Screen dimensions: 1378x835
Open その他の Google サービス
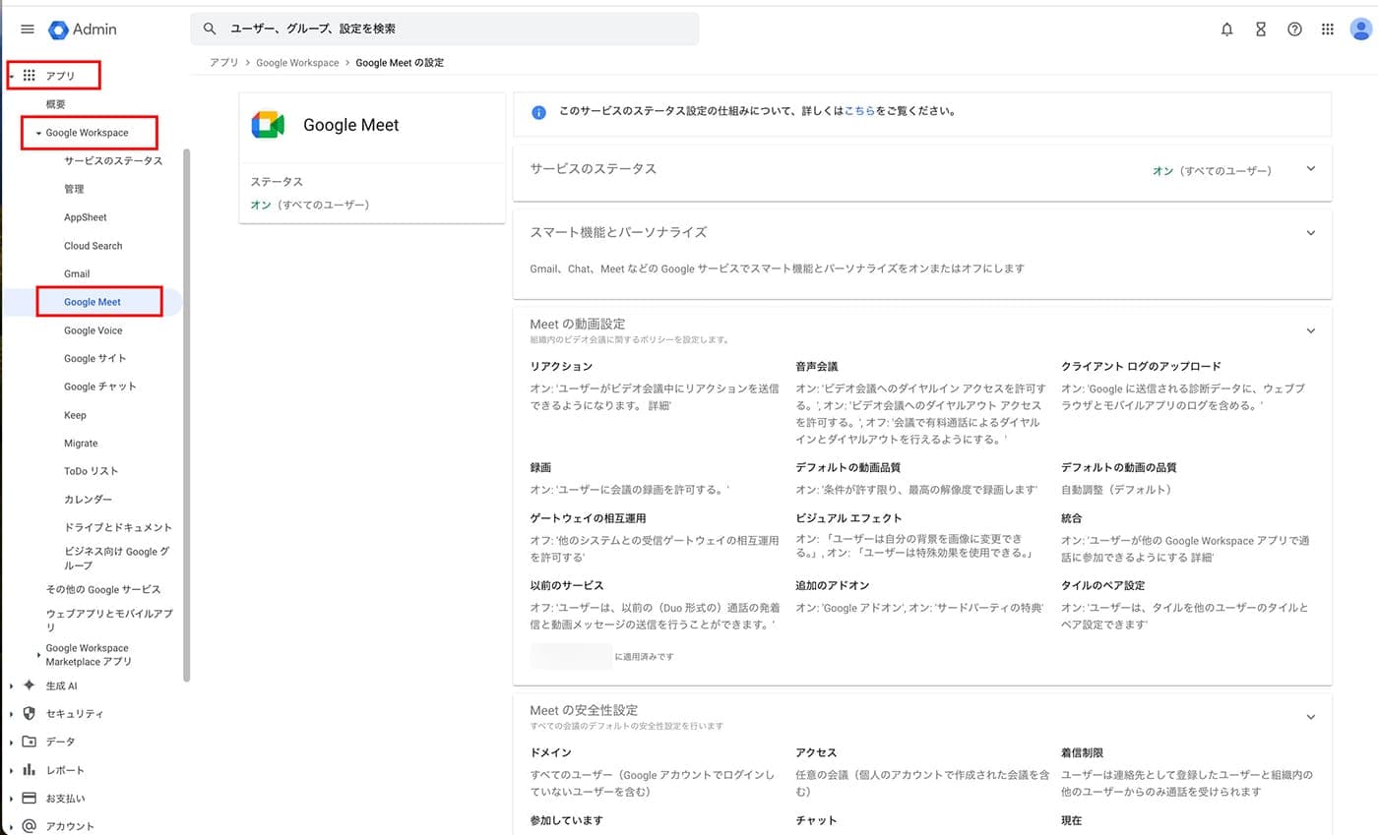[103, 589]
